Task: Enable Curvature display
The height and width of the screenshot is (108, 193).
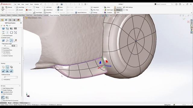Action: (108, 13)
